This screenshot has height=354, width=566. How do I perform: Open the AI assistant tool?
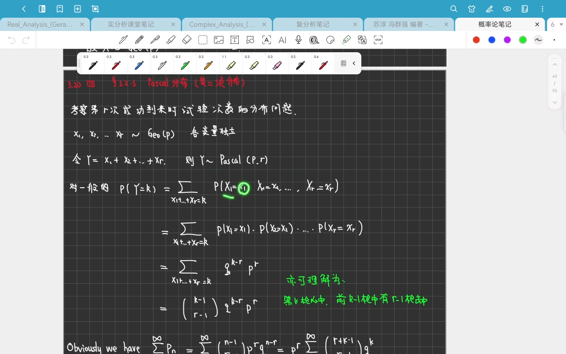pyautogui.click(x=283, y=40)
